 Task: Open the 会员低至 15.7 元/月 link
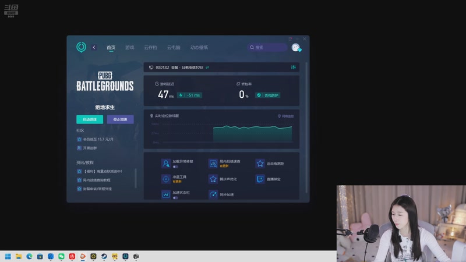coord(95,139)
